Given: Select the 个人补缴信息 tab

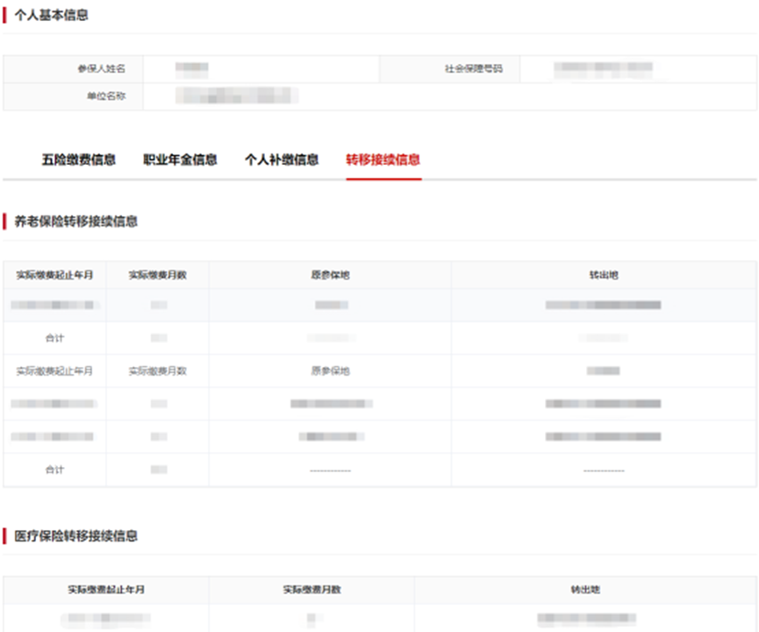Looking at the screenshot, I should pos(281,160).
